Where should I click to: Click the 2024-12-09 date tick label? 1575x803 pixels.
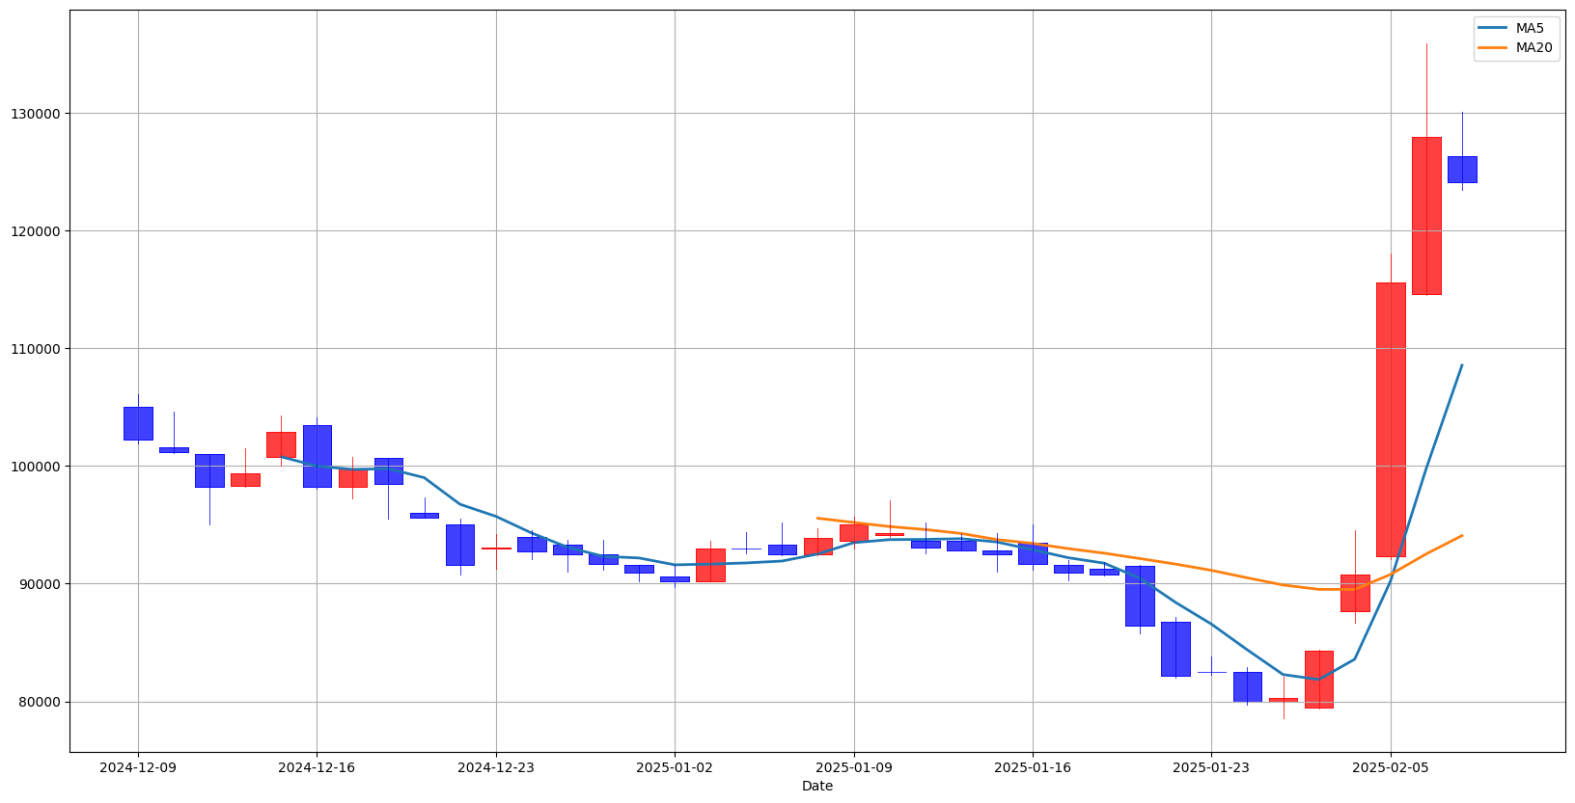pos(138,768)
